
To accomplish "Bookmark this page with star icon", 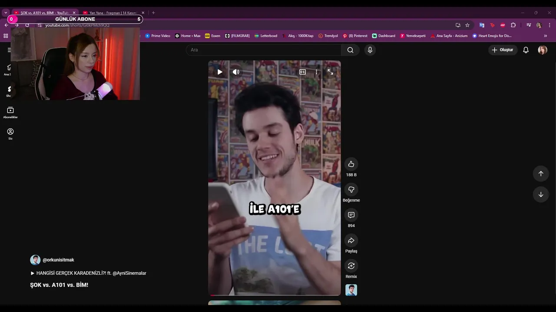I will [467, 25].
